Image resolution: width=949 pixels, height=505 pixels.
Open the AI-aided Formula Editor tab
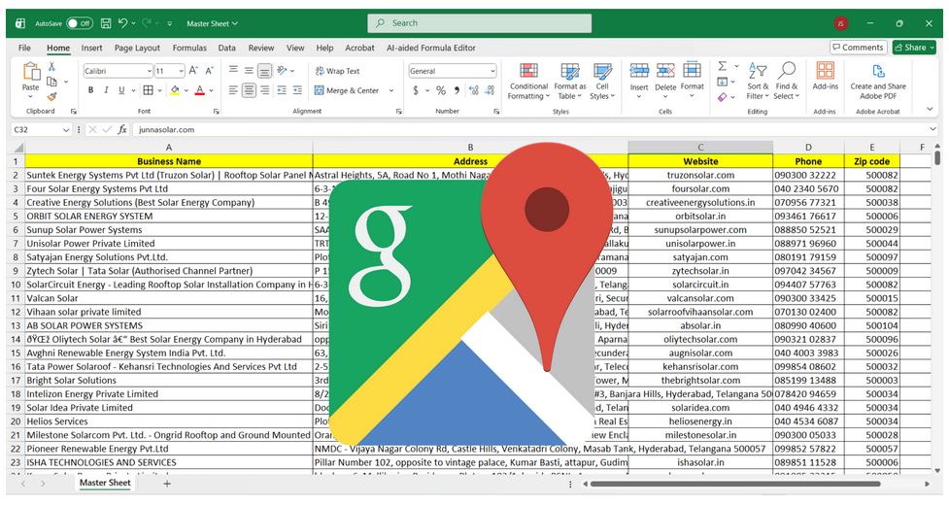pyautogui.click(x=431, y=48)
